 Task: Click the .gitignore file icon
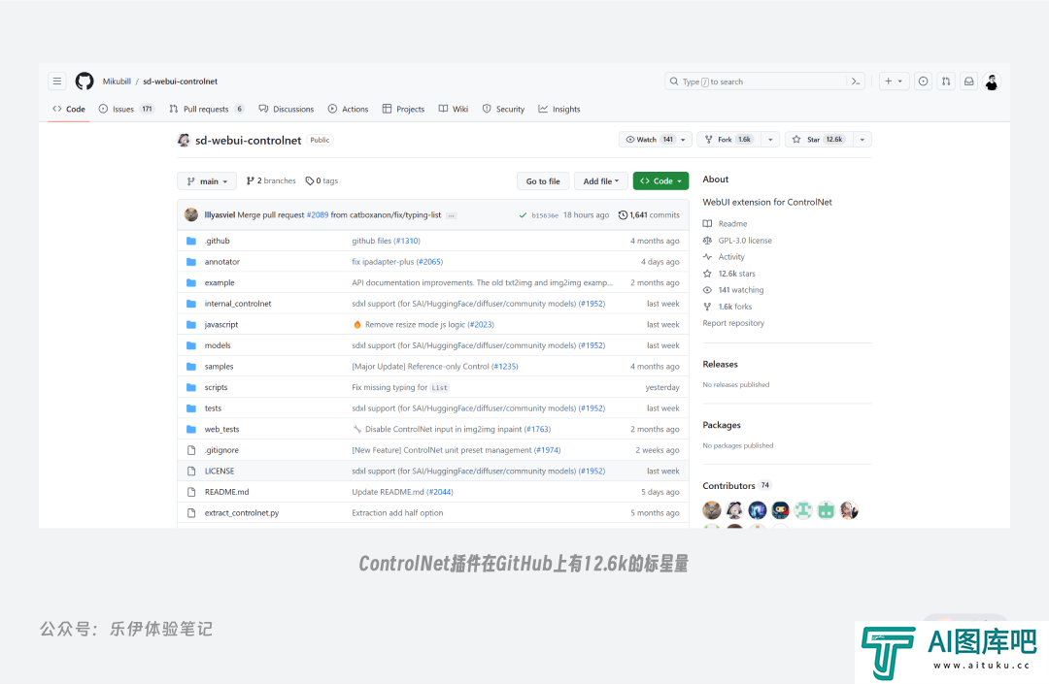click(x=191, y=450)
